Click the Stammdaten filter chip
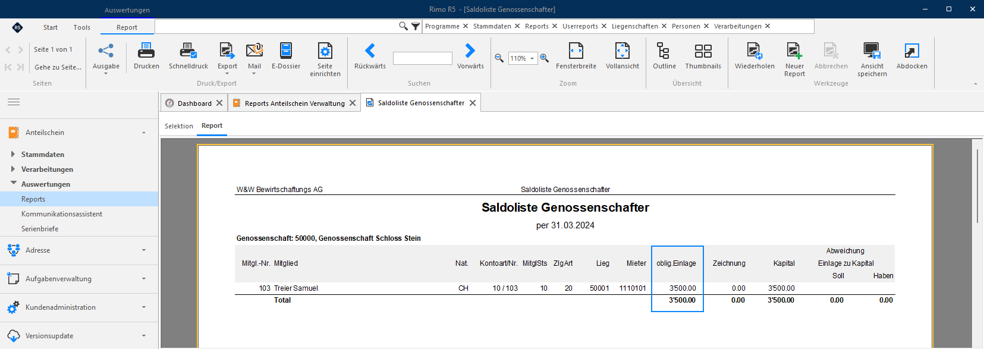This screenshot has width=984, height=349. coord(492,26)
